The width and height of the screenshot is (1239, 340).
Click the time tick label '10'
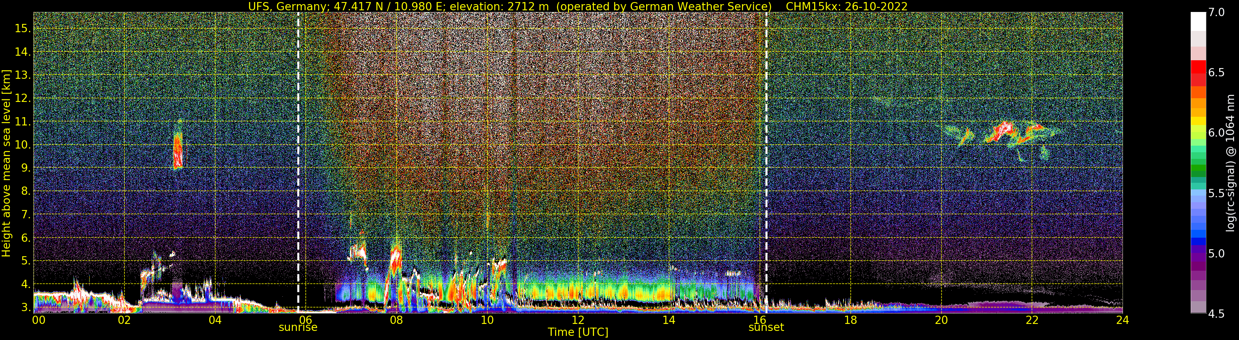point(487,320)
